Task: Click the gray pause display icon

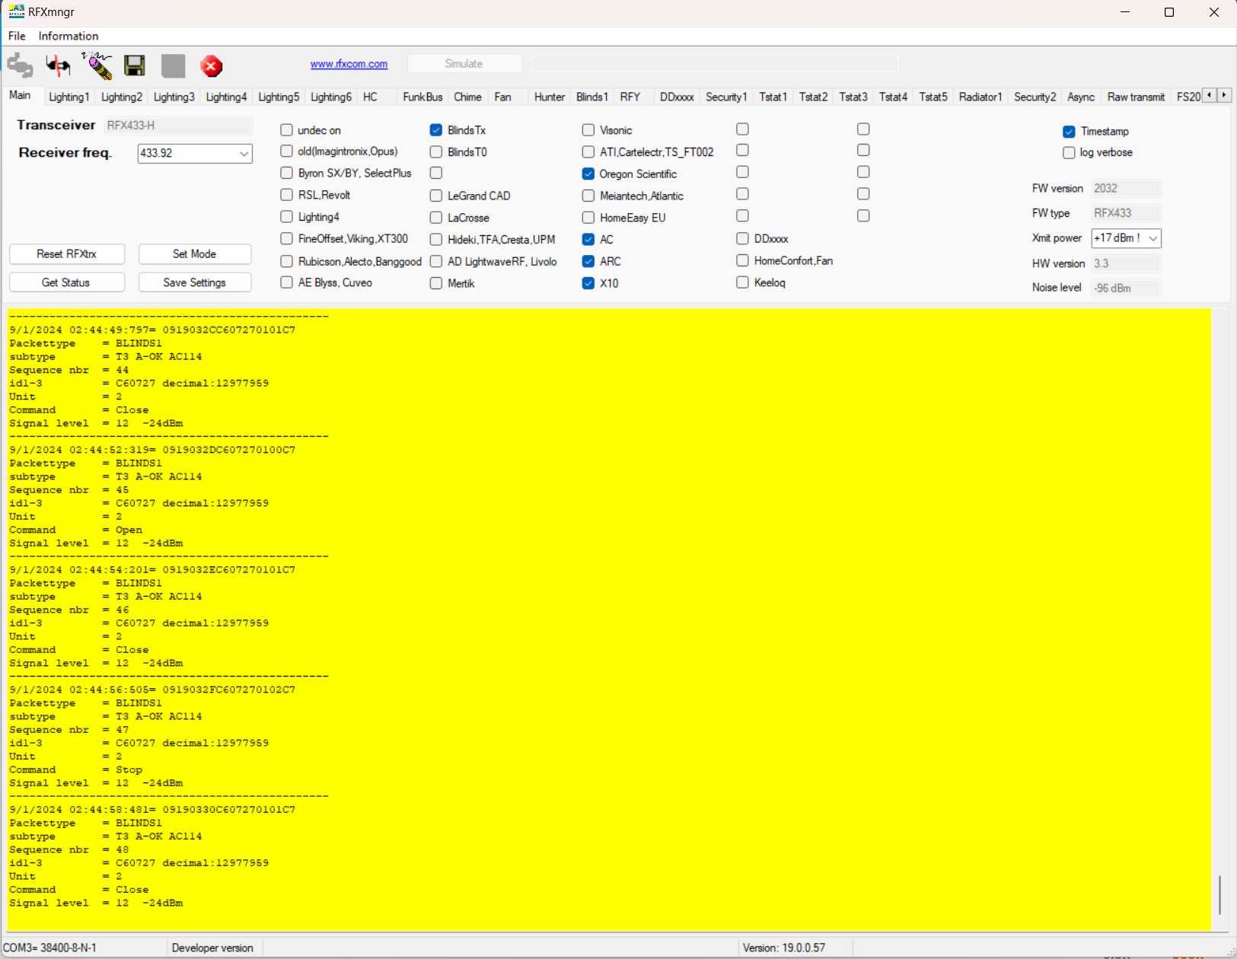Action: [173, 66]
